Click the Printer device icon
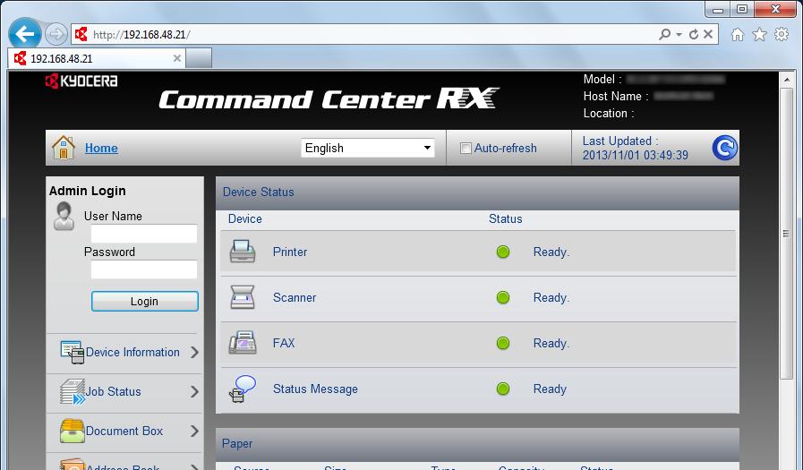 (243, 252)
